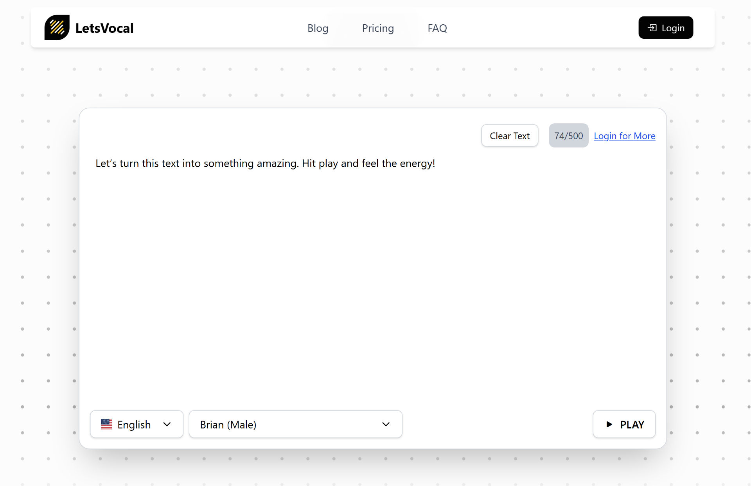Click the chevron beside English
This screenshot has height=486, width=751.
tap(167, 425)
